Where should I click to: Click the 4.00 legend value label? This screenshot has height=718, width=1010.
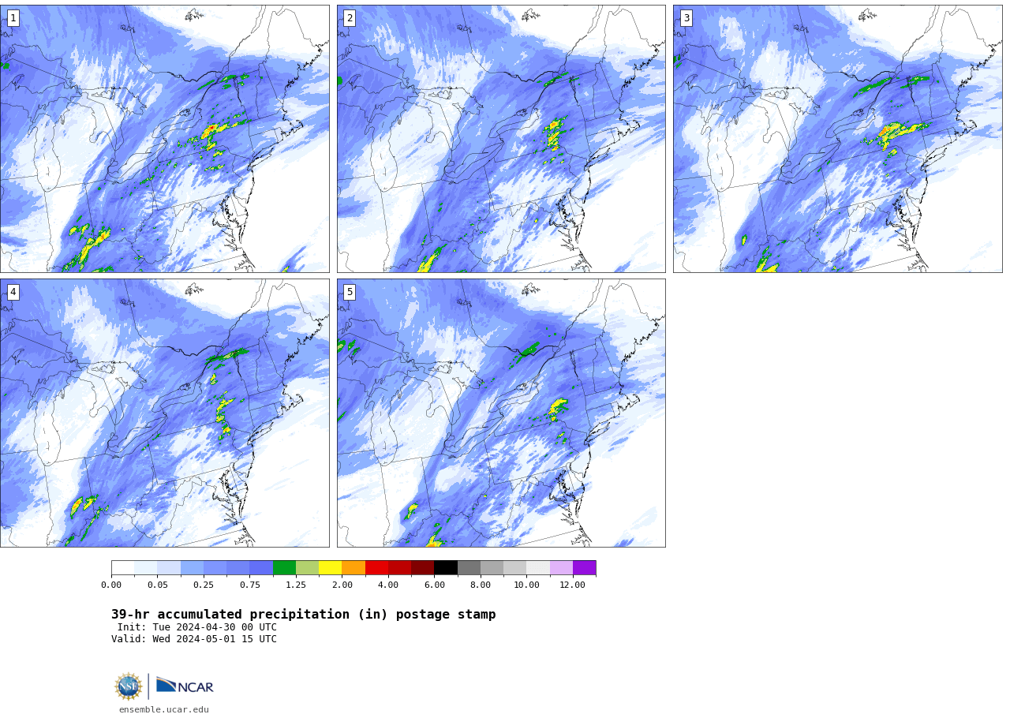pyautogui.click(x=388, y=585)
